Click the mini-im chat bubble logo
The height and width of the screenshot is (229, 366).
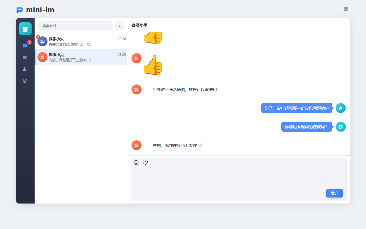click(19, 10)
